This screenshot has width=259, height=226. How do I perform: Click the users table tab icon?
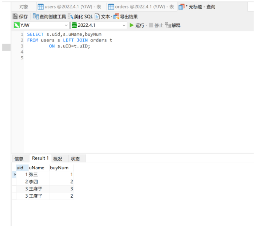click(x=41, y=7)
